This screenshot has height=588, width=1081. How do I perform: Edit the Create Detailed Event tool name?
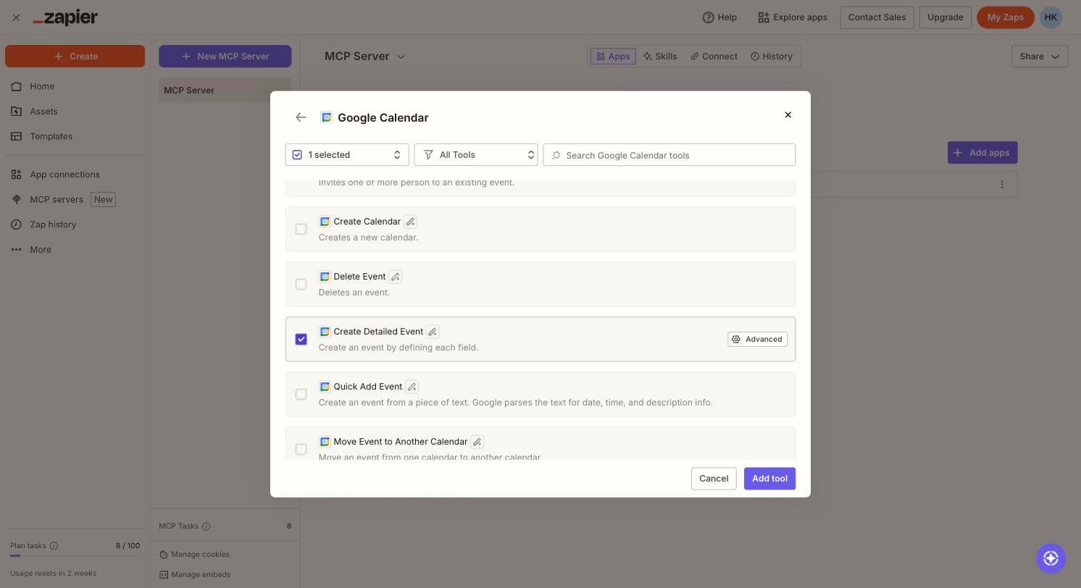pyautogui.click(x=433, y=332)
